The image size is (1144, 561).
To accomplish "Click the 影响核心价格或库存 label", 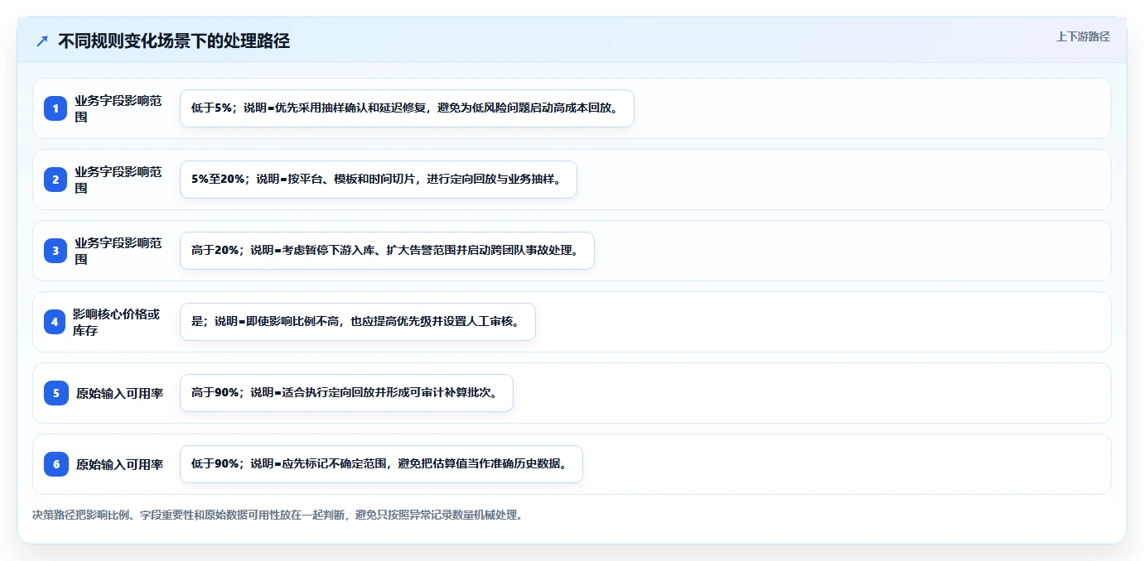I will click(x=117, y=322).
